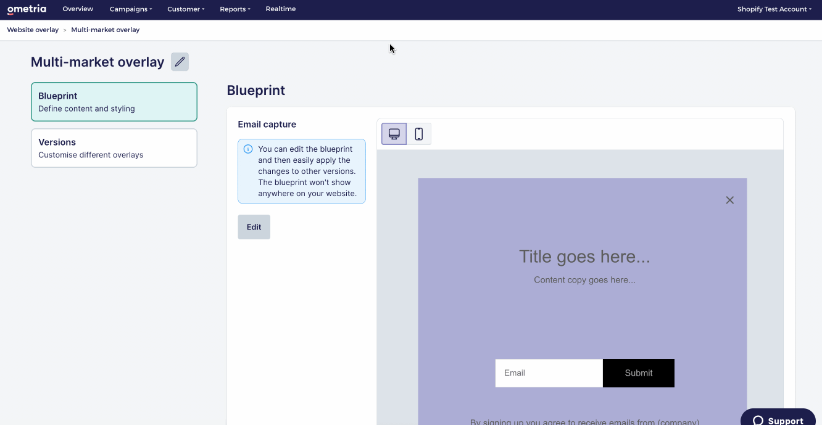
Task: Edit overlay name with pencil icon
Action: (x=180, y=62)
